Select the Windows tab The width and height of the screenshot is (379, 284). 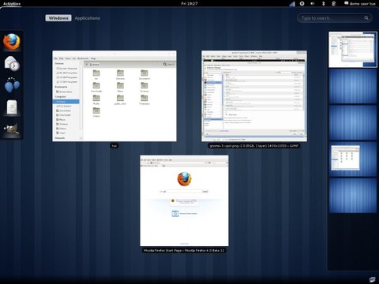(58, 18)
